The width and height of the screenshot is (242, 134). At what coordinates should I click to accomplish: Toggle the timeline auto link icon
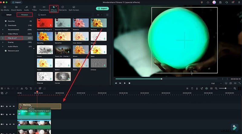6,93
